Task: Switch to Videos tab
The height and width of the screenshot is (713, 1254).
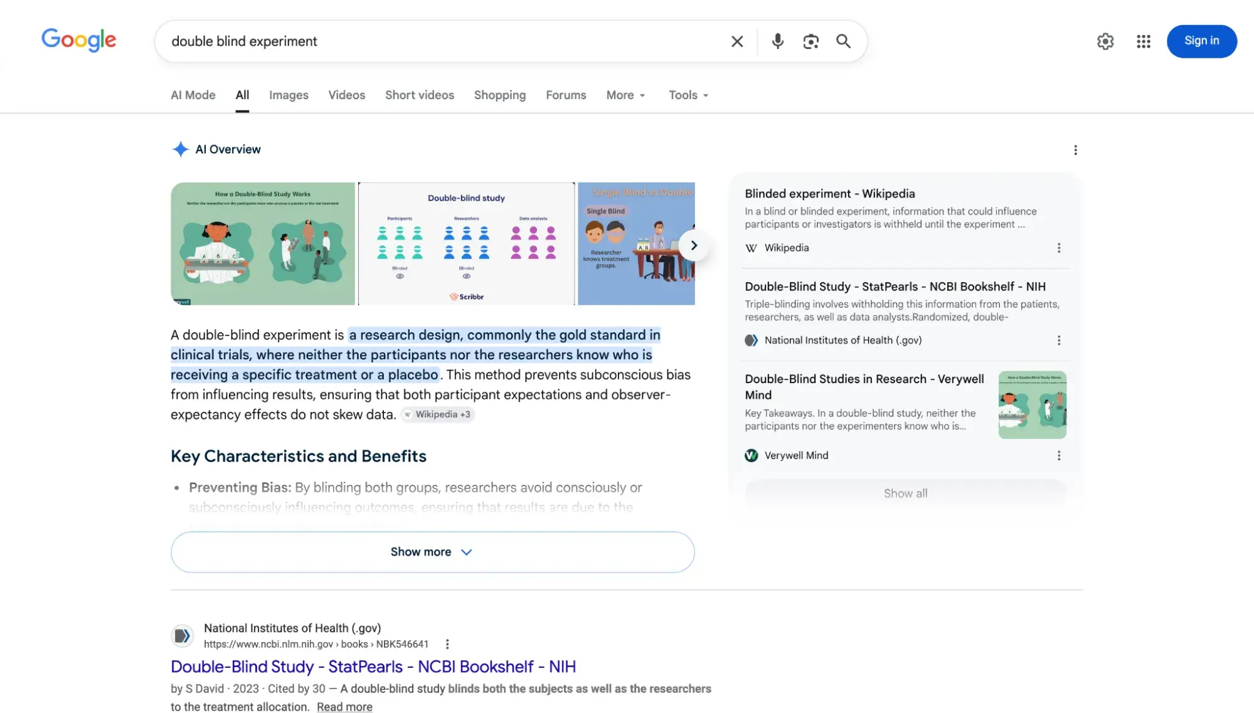Action: [x=346, y=95]
